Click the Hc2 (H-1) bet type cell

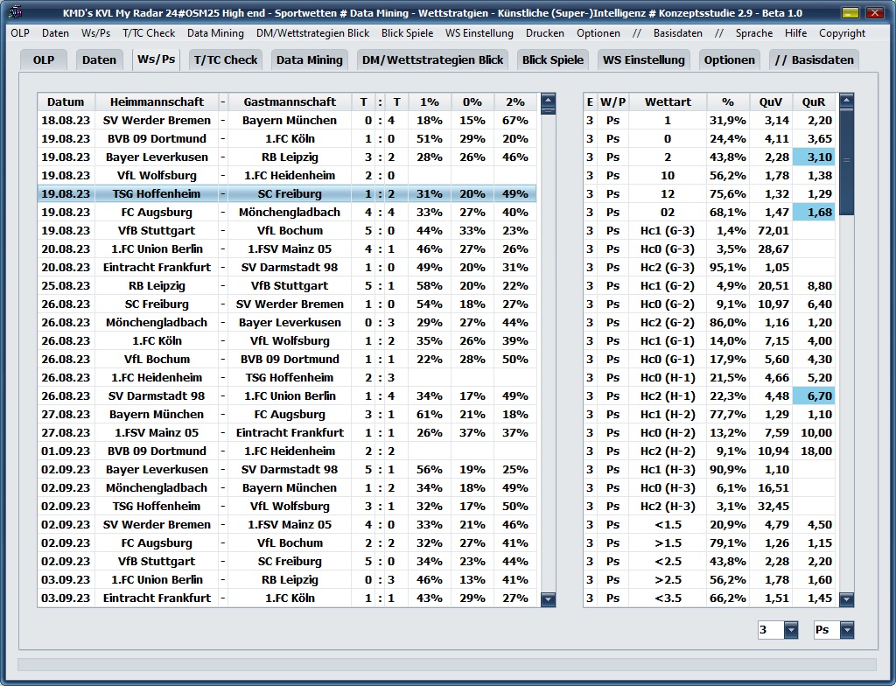point(668,396)
